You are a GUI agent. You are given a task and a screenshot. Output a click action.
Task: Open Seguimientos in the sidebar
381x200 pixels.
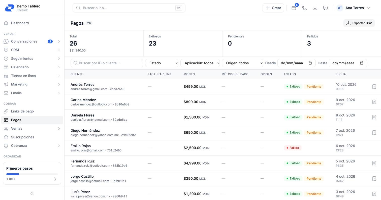[32, 59]
